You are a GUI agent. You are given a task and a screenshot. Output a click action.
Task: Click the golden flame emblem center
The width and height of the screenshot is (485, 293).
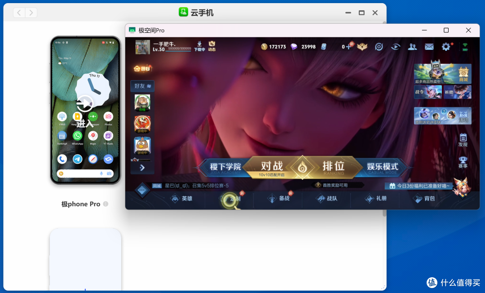coord(302,168)
